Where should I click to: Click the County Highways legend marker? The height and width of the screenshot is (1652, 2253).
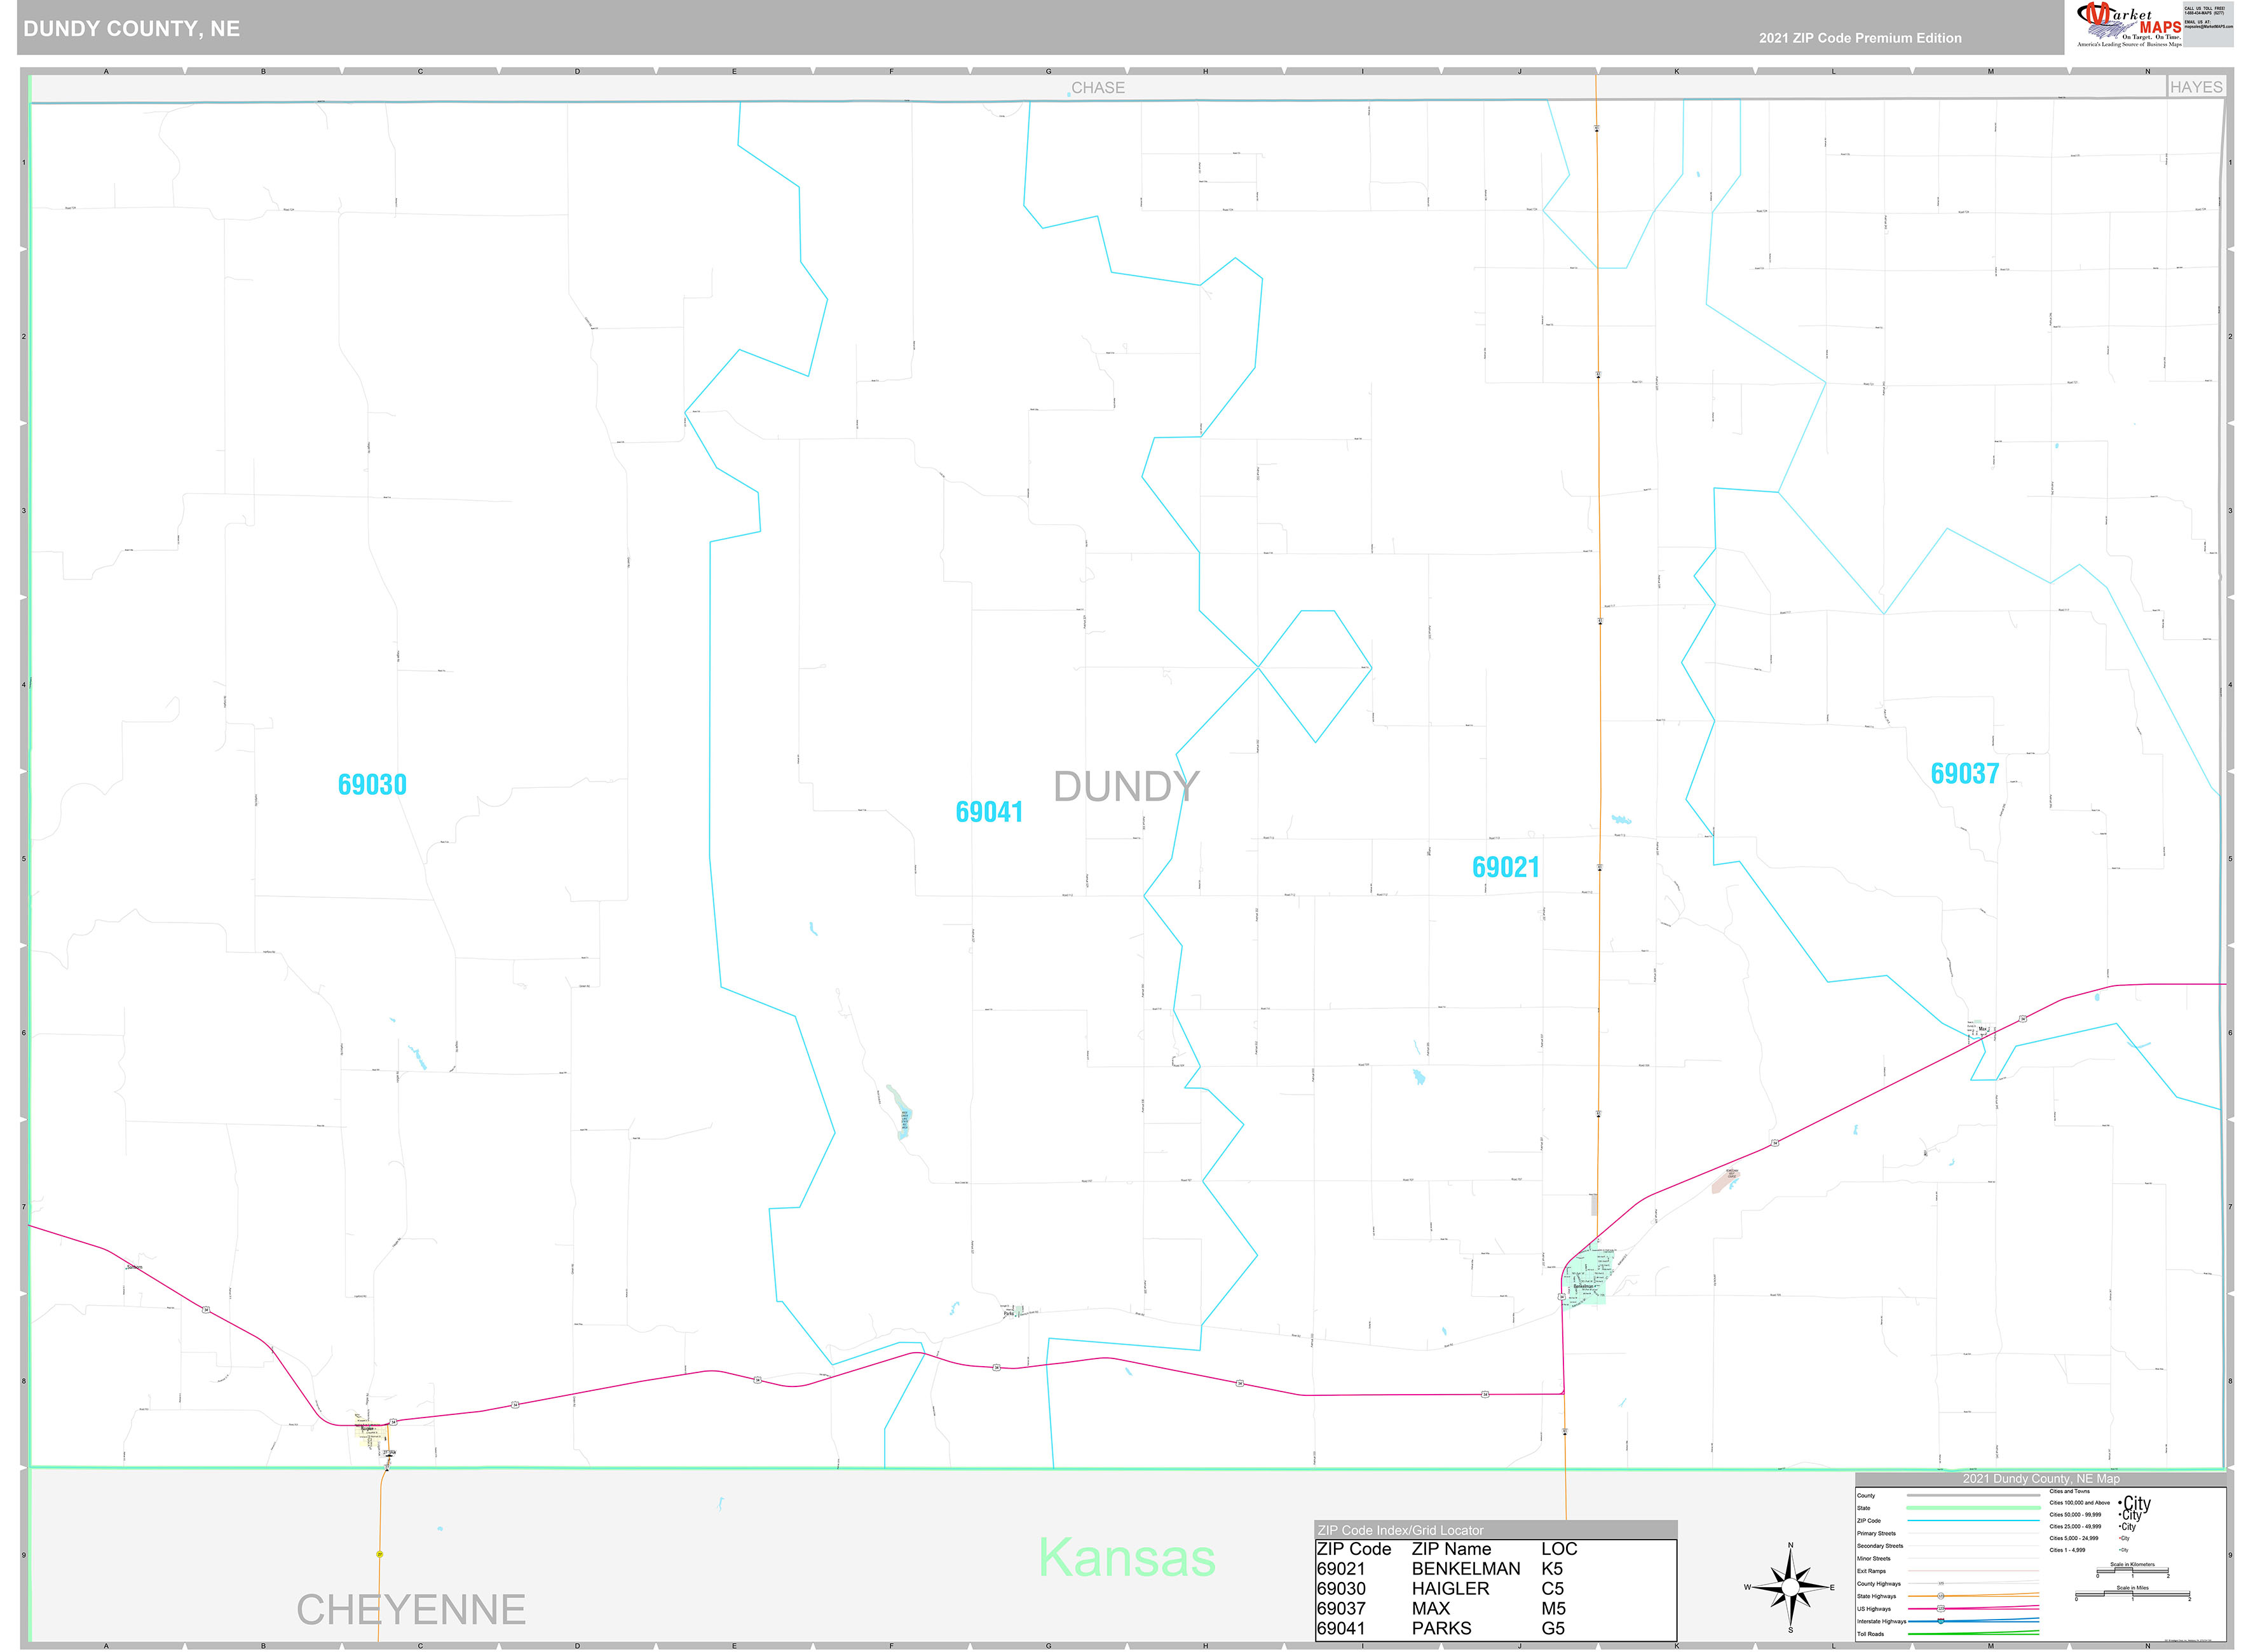(1941, 1584)
